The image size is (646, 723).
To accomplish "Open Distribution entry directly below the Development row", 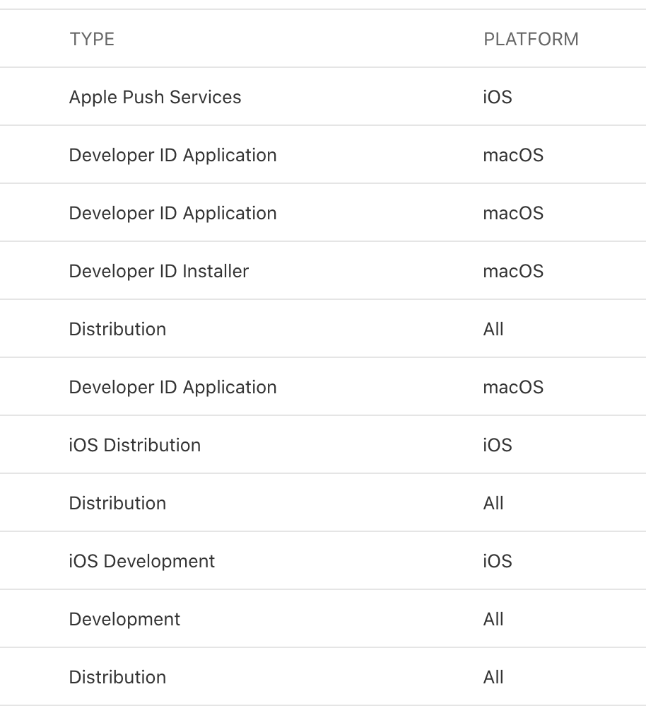I will click(117, 677).
